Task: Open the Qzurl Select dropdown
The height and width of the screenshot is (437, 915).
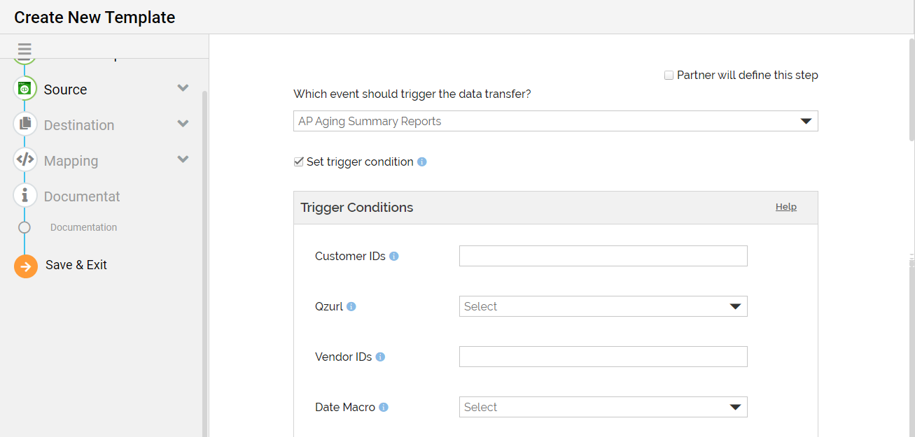Action: [603, 306]
